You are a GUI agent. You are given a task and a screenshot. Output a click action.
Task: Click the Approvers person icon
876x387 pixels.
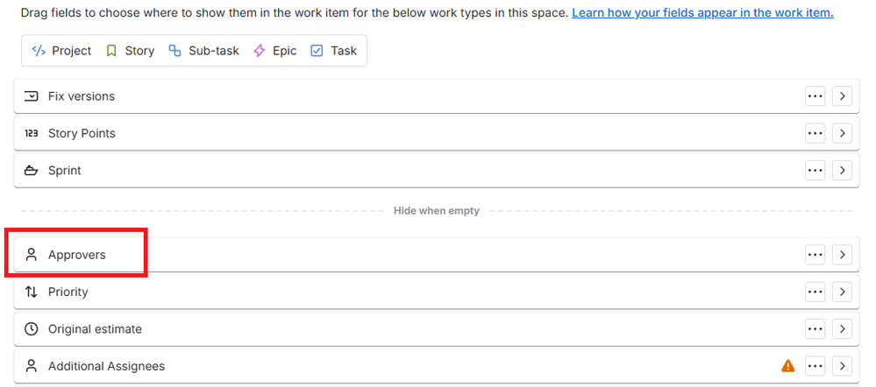tap(32, 255)
